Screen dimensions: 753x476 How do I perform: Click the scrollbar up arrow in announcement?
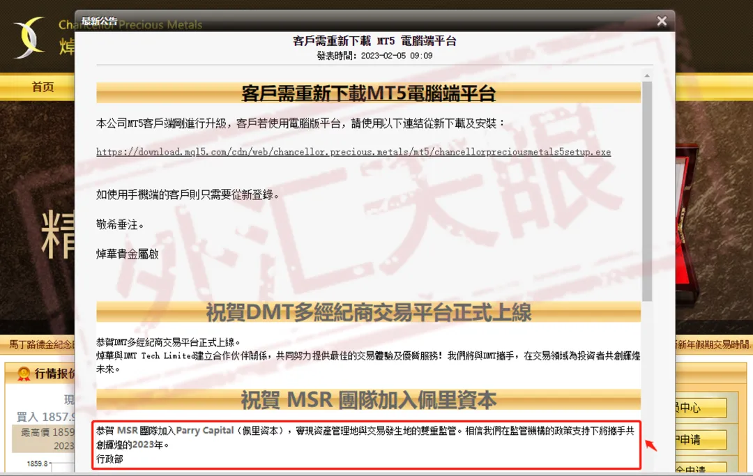[647, 76]
